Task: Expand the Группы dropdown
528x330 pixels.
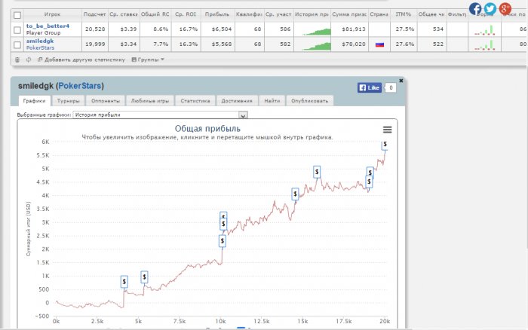Action: pos(148,60)
